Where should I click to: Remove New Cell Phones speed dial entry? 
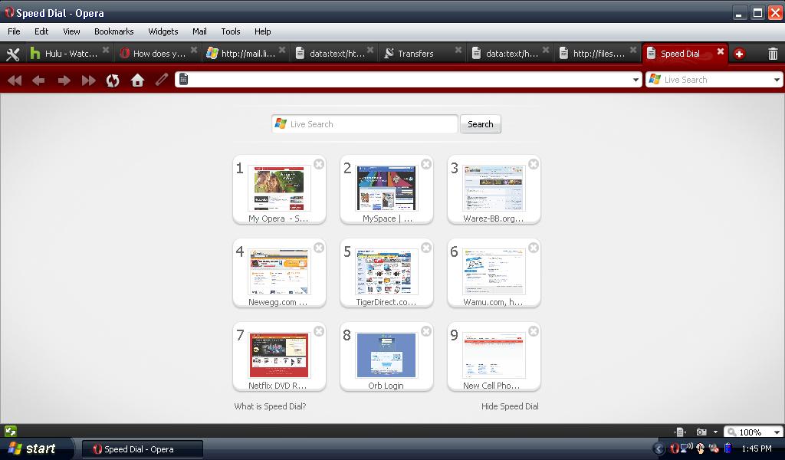coord(534,331)
